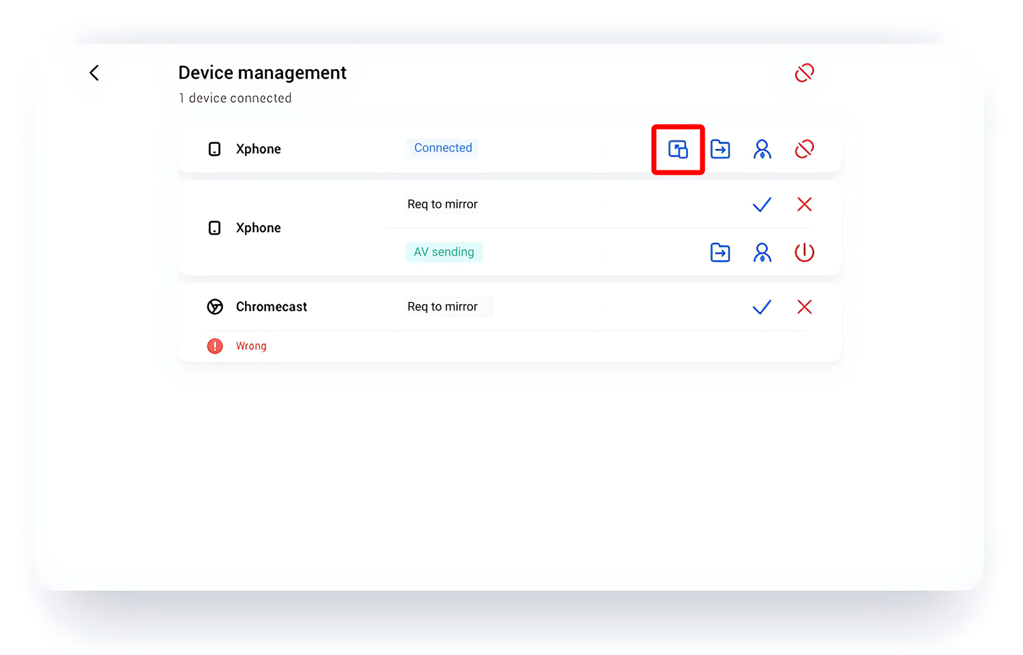Click the green AV sending badge

pos(444,252)
